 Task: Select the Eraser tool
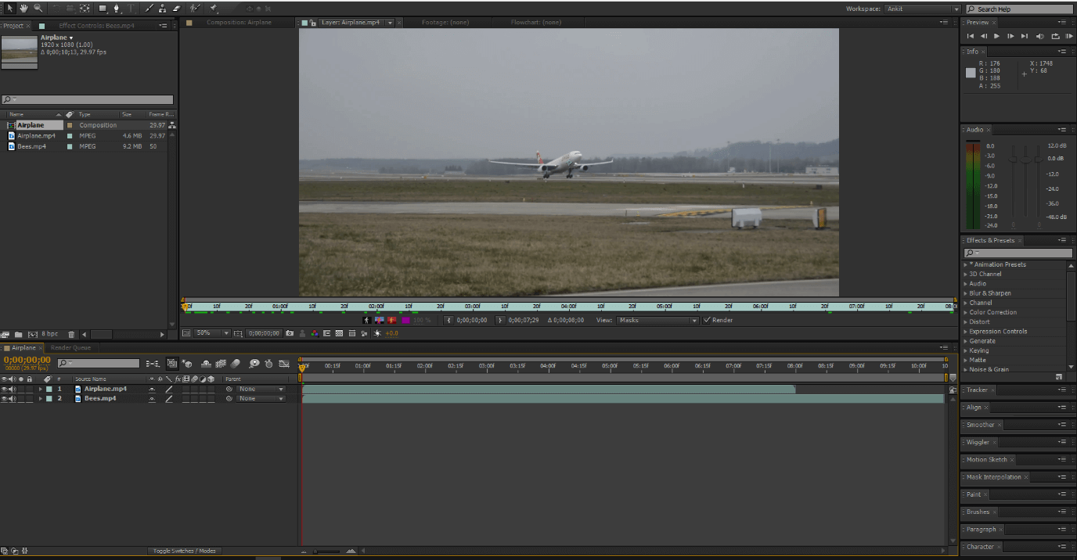coord(176,9)
